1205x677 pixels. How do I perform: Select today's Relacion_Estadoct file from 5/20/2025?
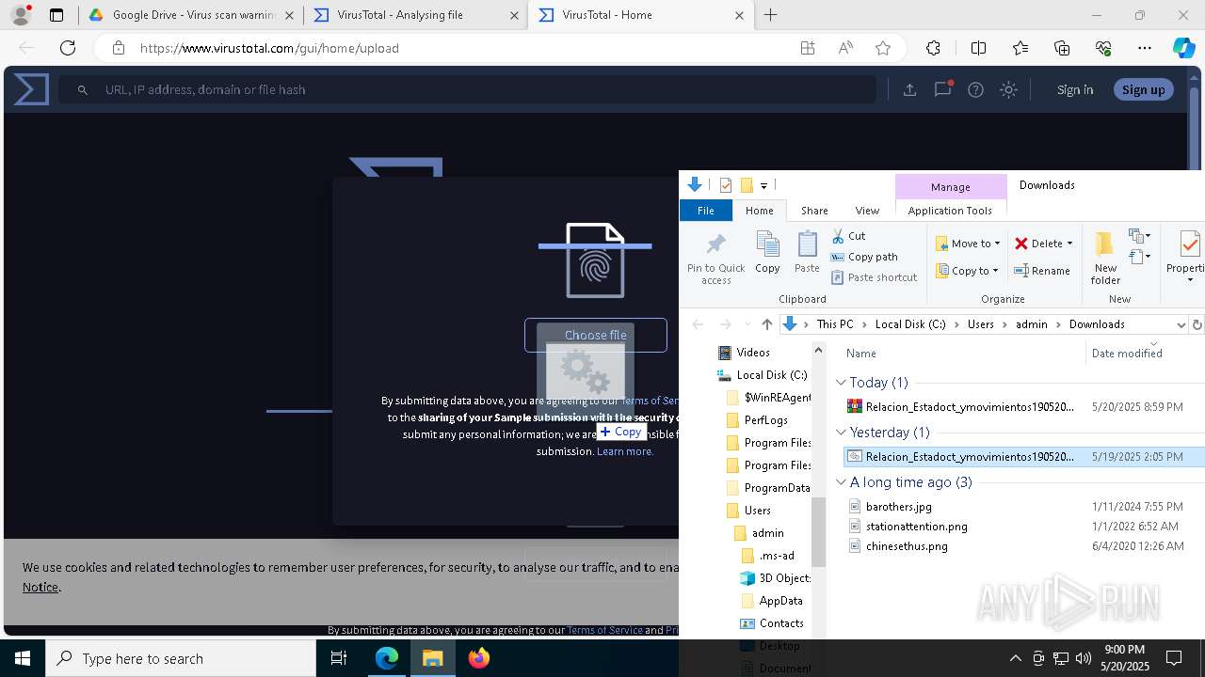[1024, 407]
